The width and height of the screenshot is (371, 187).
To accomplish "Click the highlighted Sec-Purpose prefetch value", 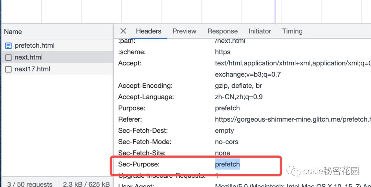I will (x=227, y=164).
